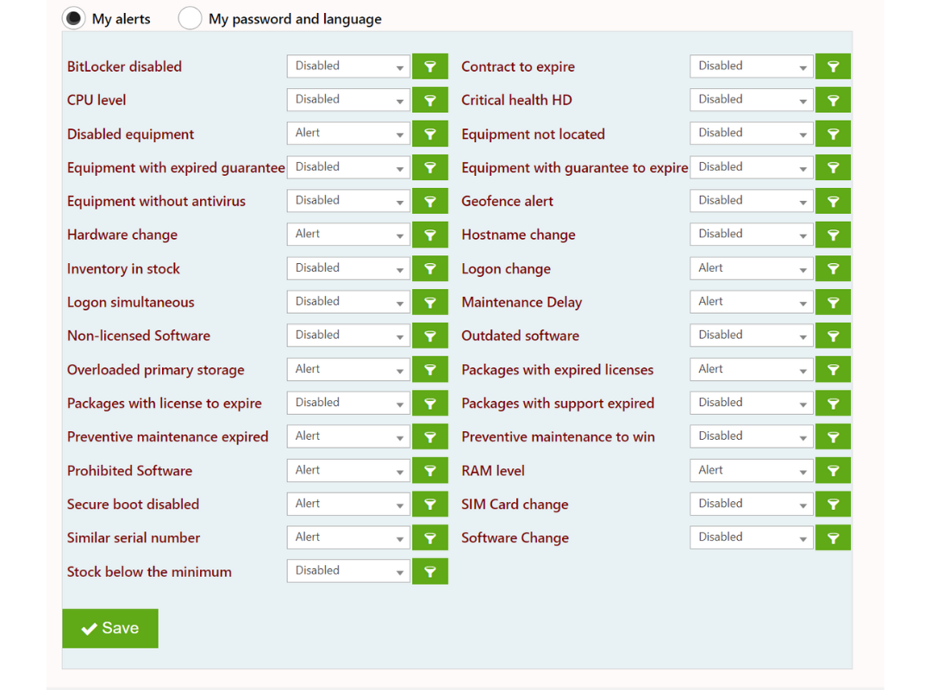Image resolution: width=931 pixels, height=690 pixels.
Task: Open filter for RAM level alert
Action: click(833, 471)
